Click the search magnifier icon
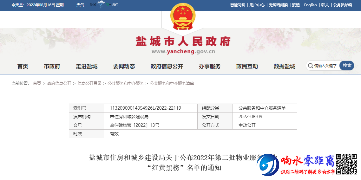 click(x=310, y=66)
